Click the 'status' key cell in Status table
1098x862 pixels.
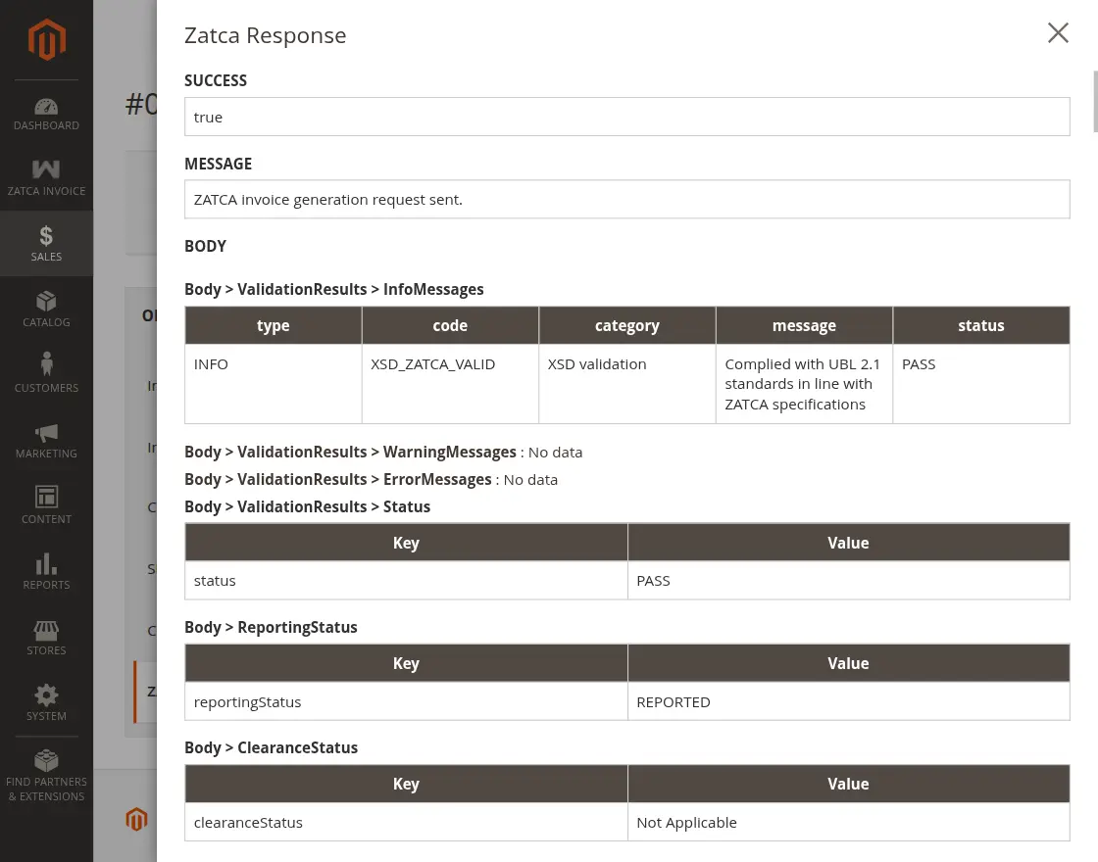[406, 580]
